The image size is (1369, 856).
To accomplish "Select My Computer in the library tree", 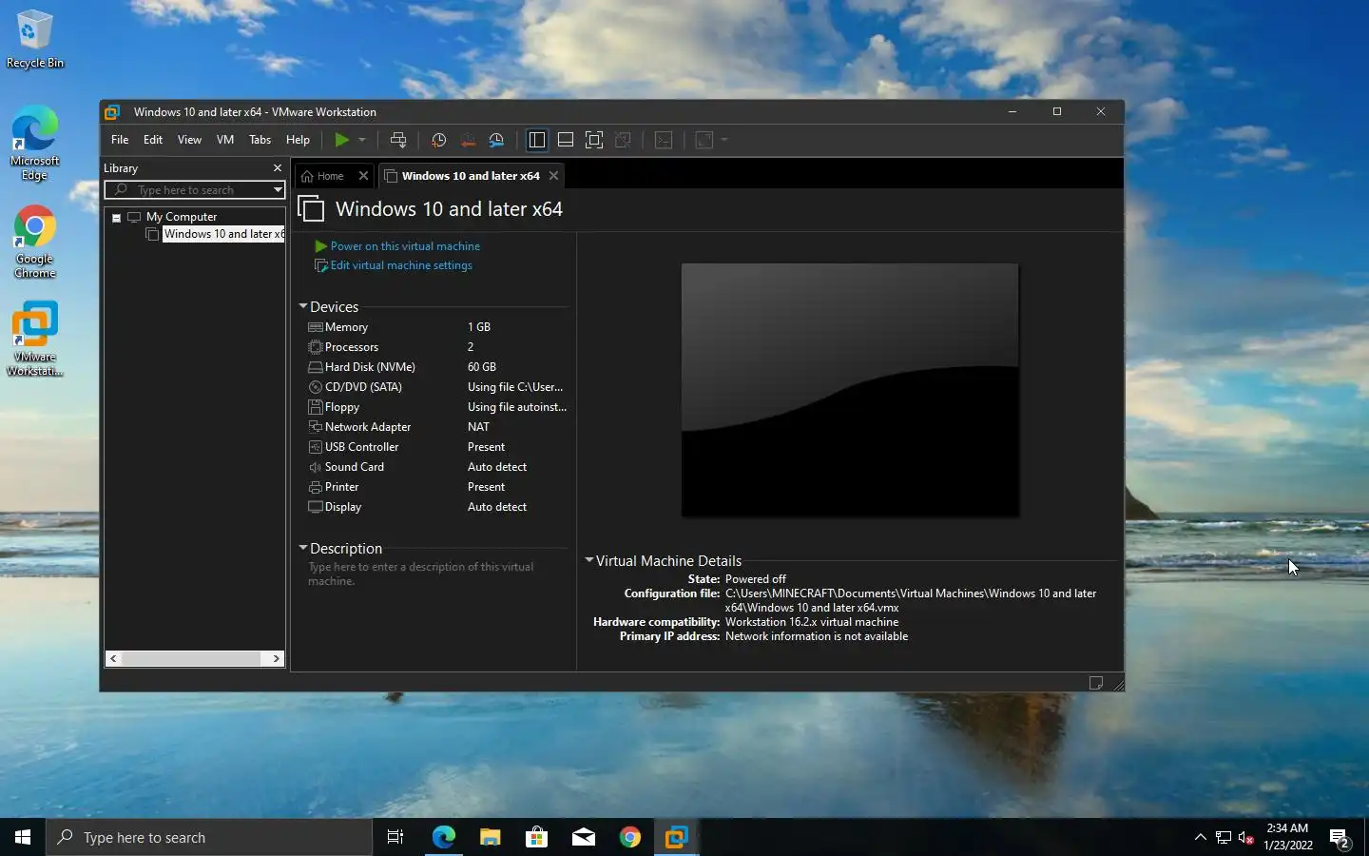I will tap(182, 217).
